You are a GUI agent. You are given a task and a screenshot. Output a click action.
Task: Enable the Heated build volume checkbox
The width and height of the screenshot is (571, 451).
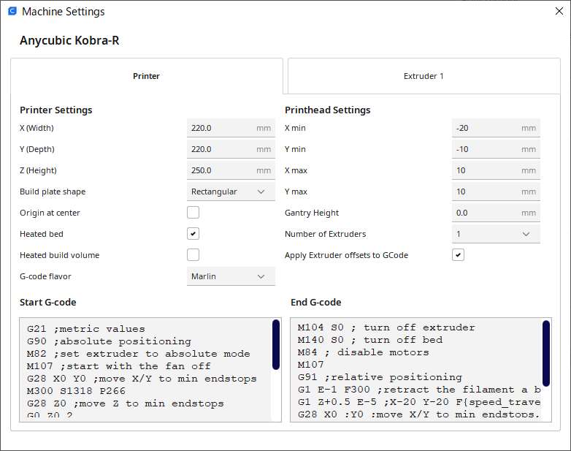(x=193, y=255)
